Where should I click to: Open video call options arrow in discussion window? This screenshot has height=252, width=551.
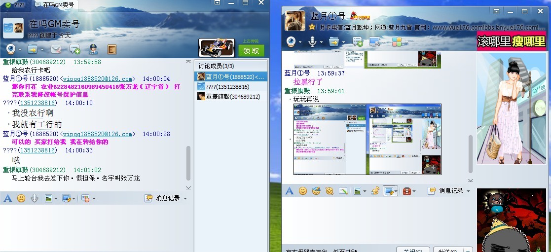coord(20,49)
